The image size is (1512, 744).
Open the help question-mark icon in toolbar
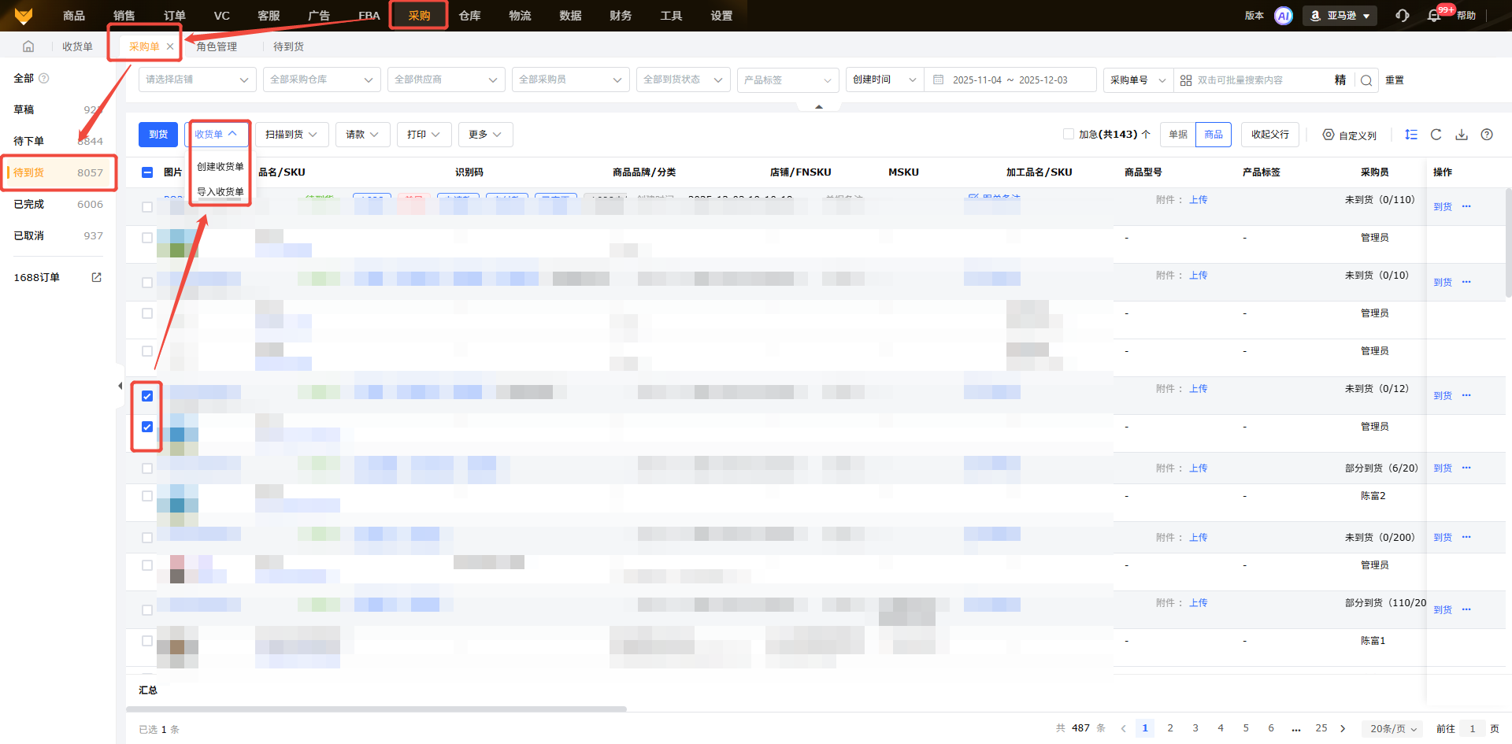point(1487,135)
